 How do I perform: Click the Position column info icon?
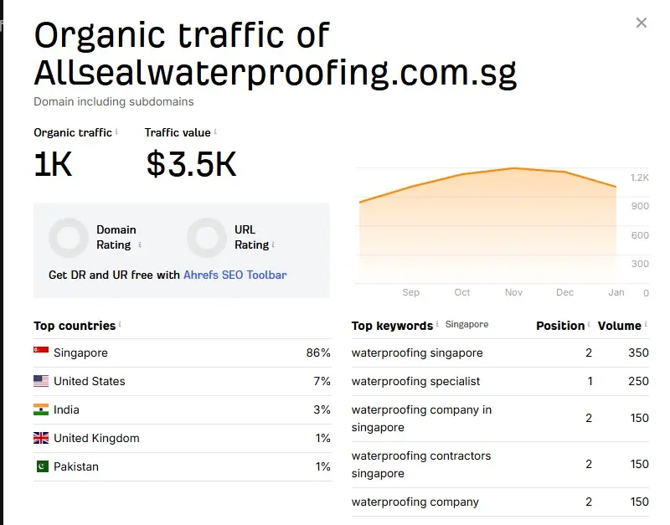coord(590,325)
